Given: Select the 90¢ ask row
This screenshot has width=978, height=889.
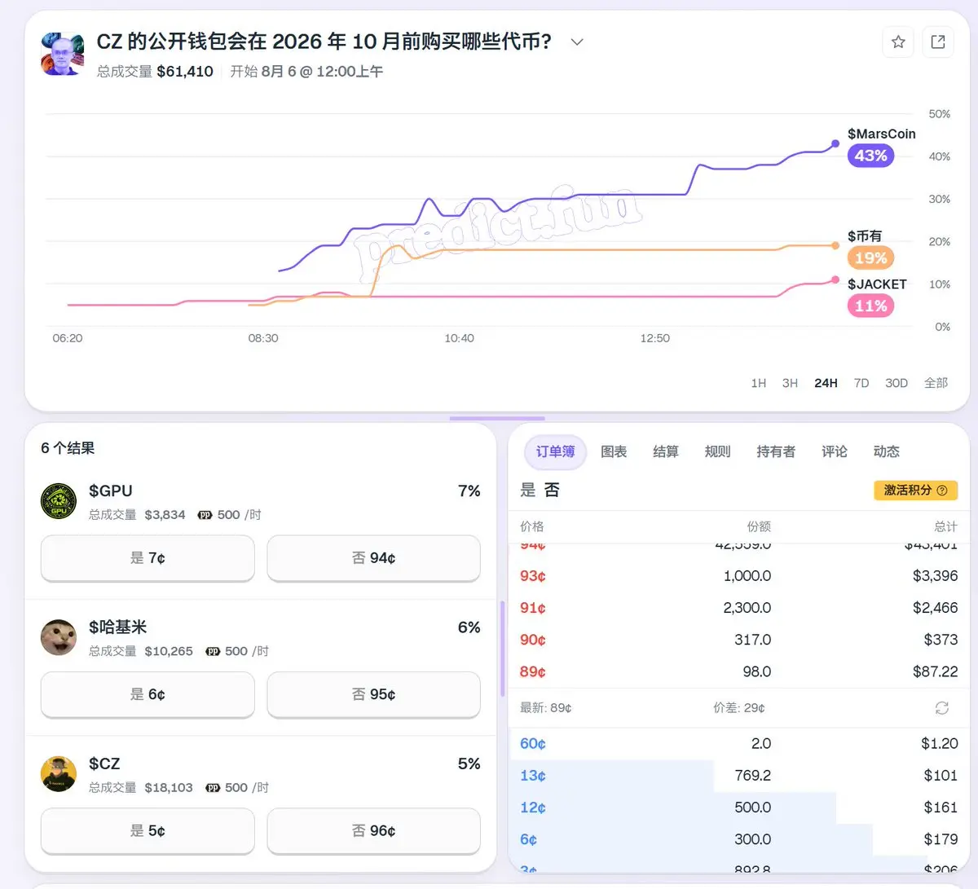Looking at the screenshot, I should pos(738,640).
